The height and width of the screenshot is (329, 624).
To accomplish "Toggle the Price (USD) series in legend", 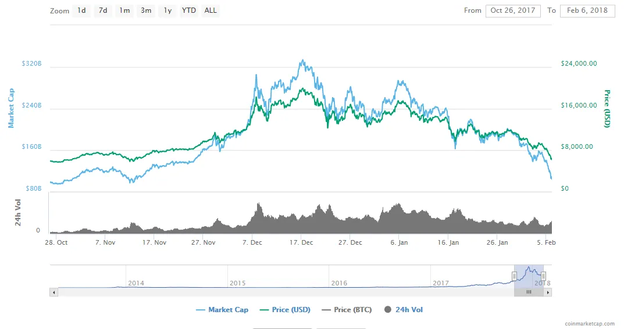I will [285, 309].
